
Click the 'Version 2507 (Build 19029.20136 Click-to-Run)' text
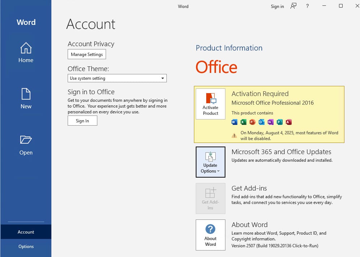point(275,246)
